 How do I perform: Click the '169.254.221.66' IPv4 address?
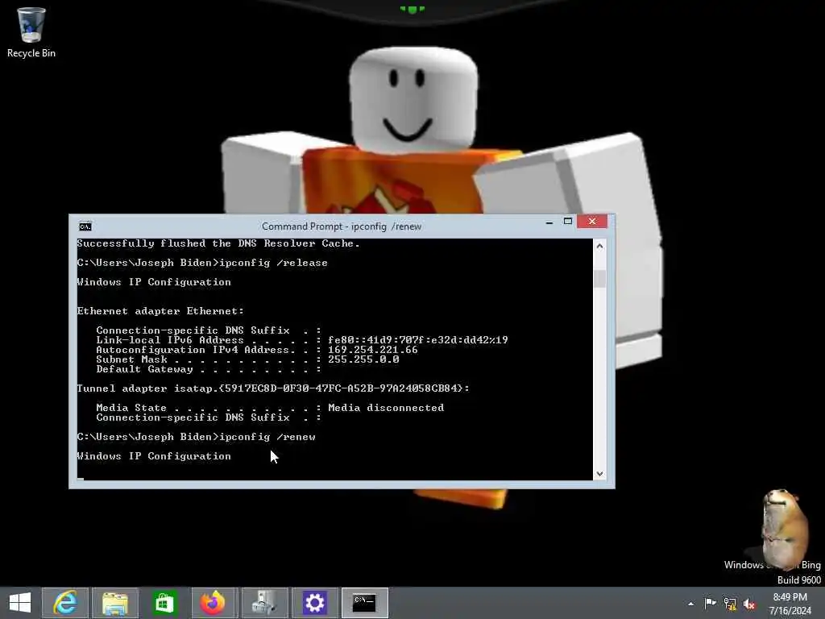coord(372,350)
